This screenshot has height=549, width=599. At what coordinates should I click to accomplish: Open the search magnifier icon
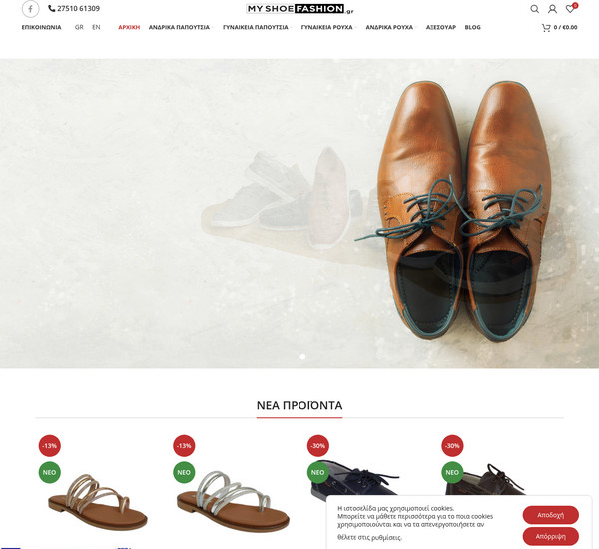[534, 9]
